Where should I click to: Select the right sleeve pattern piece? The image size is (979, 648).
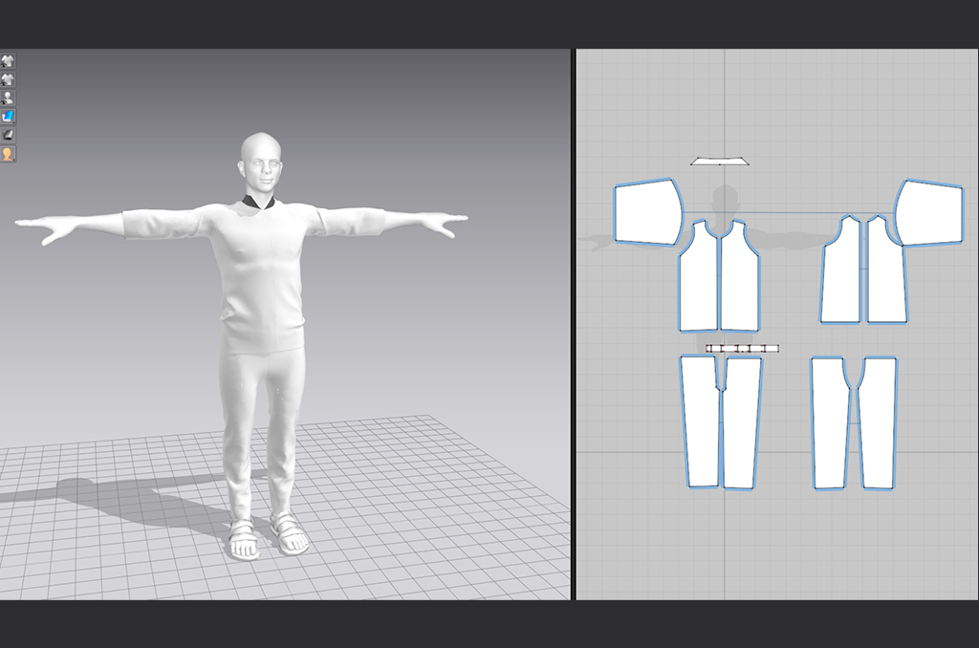pos(928,213)
